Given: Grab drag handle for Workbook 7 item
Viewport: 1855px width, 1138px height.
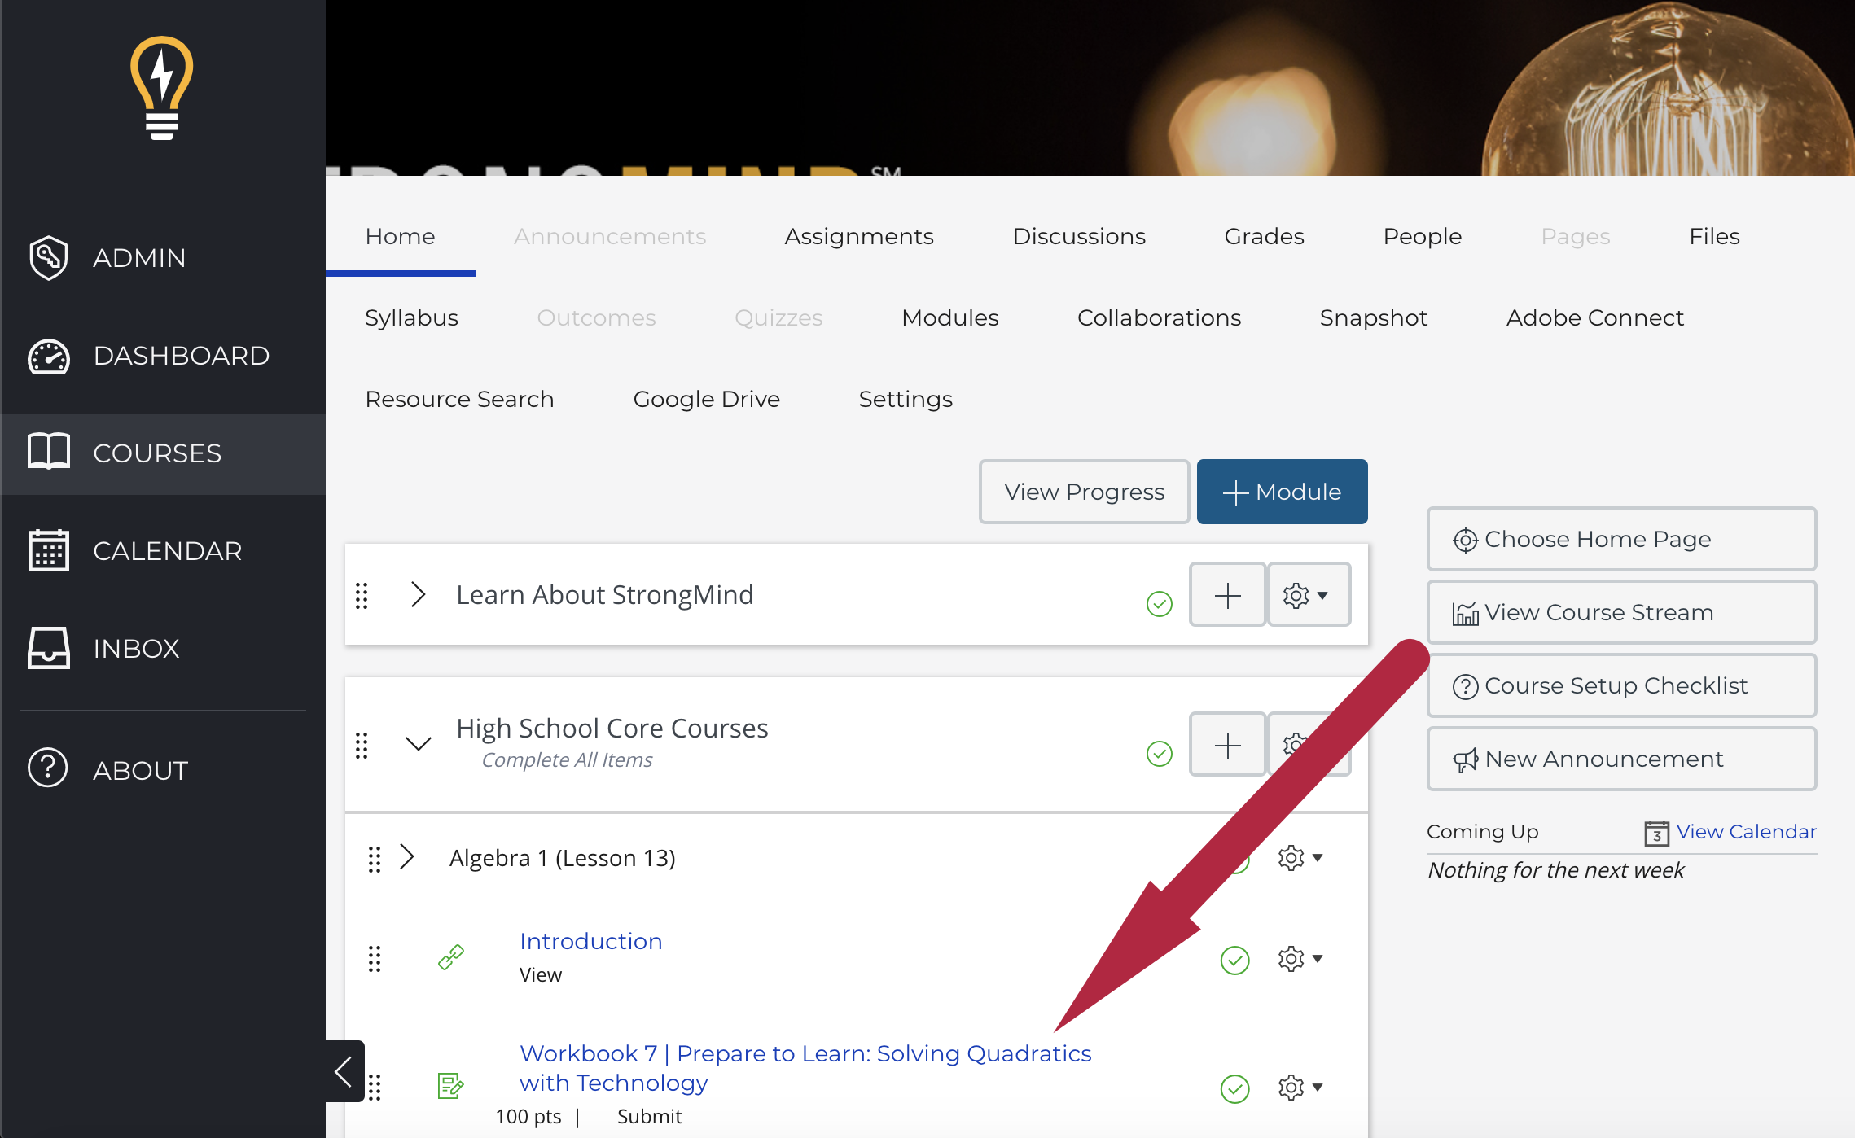Looking at the screenshot, I should [x=375, y=1087].
